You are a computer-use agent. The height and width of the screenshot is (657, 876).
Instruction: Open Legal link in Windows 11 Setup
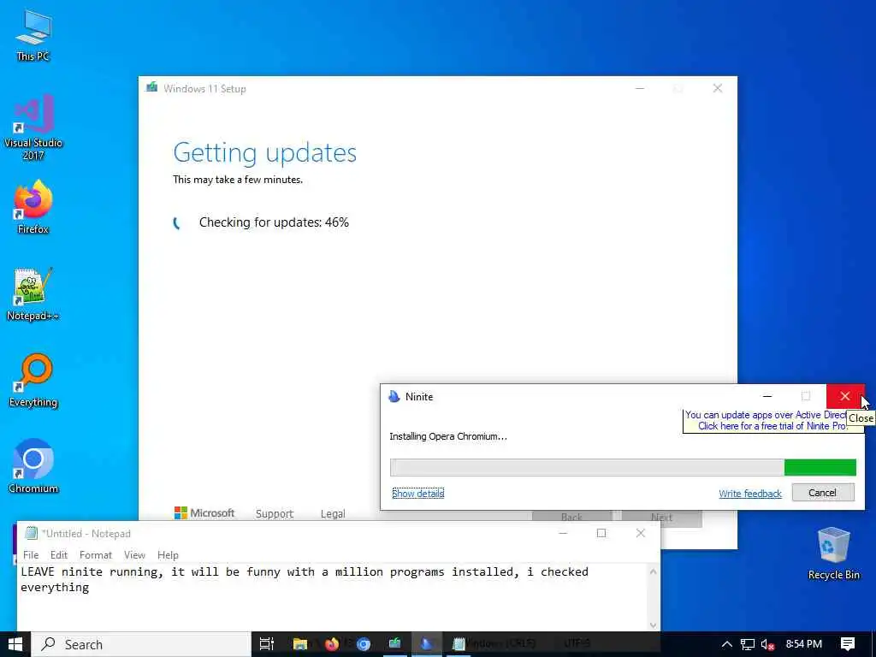click(x=333, y=513)
